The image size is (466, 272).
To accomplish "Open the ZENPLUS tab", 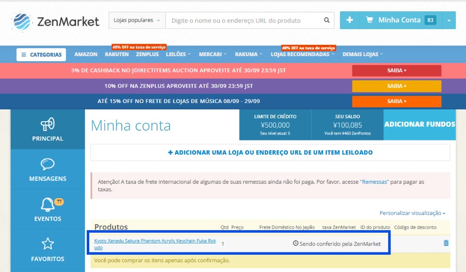I will pos(147,54).
